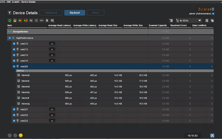Screen dimensions: 222x139
Task: Sort by Average Write Latency column header
Action: (x=85, y=26)
